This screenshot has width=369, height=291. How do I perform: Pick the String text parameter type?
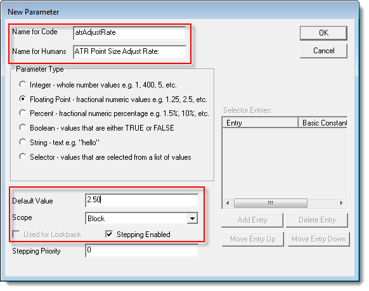pyautogui.click(x=23, y=142)
